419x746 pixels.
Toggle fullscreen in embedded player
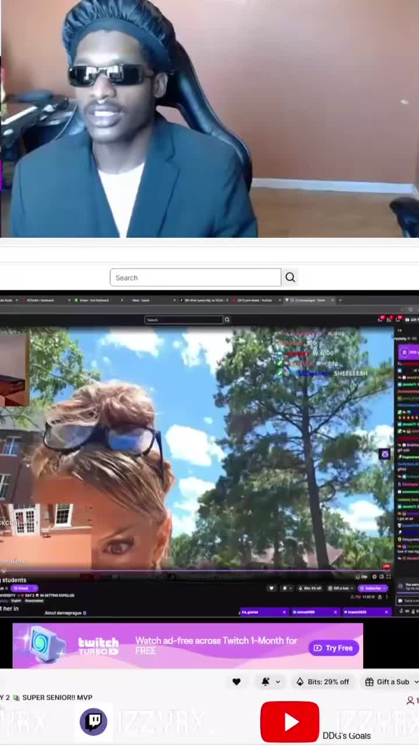[388, 576]
